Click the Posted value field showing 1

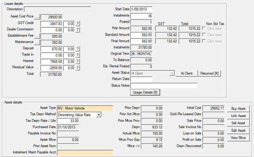(141, 22)
